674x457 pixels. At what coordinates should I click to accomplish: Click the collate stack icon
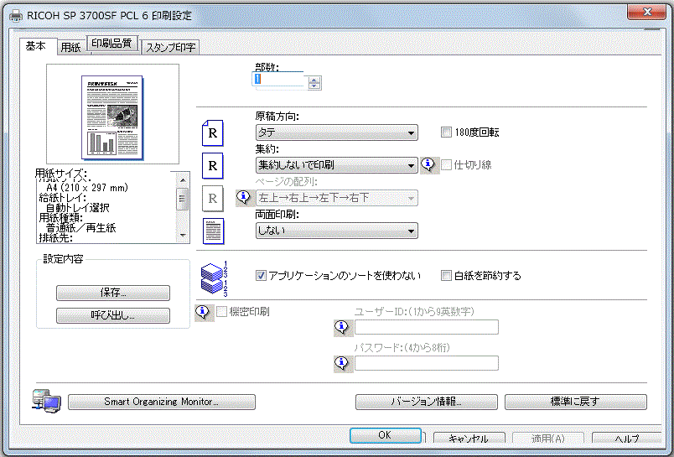pyautogui.click(x=213, y=276)
